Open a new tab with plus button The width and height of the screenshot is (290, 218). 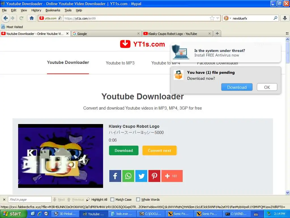coord(217,33)
